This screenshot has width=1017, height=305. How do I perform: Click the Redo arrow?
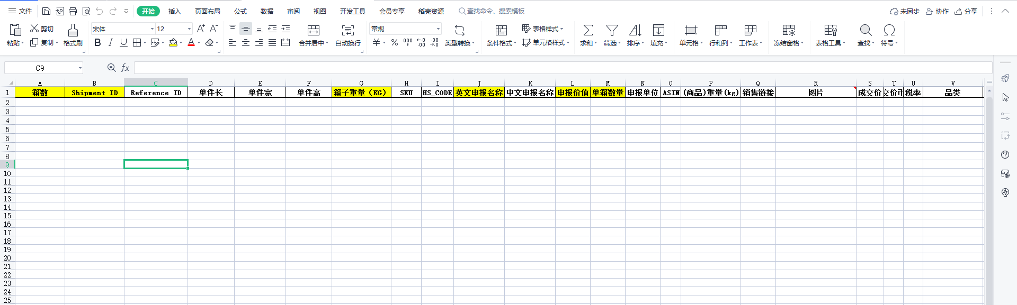[113, 11]
